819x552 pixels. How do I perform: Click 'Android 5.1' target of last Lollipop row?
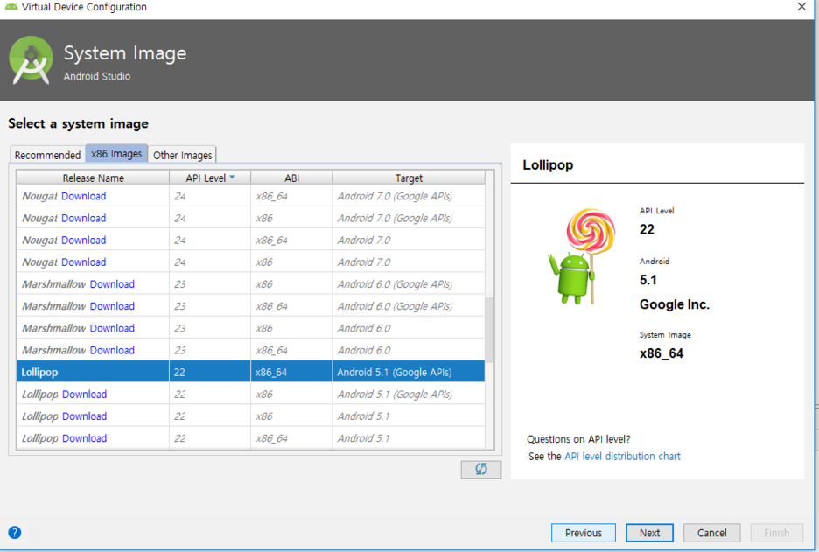(363, 437)
